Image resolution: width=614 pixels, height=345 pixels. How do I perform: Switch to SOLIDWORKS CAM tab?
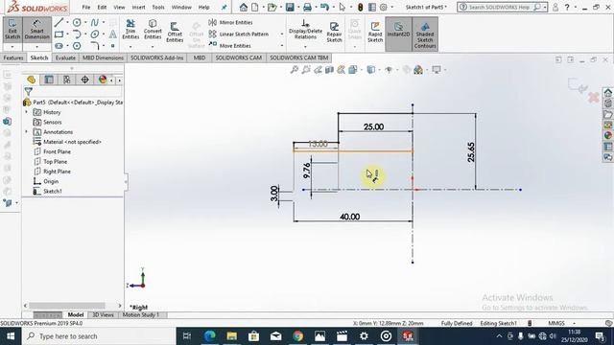(x=239, y=57)
